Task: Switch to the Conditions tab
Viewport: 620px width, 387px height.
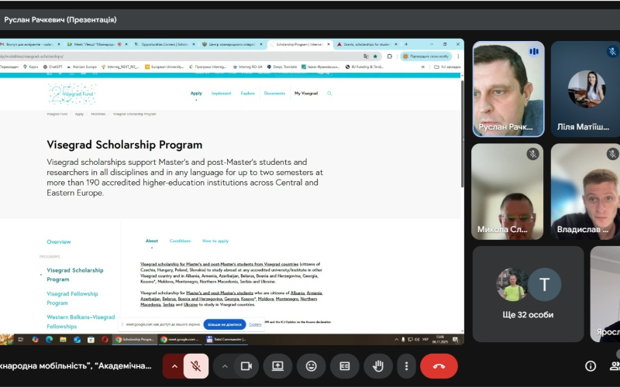Action: tap(180, 241)
